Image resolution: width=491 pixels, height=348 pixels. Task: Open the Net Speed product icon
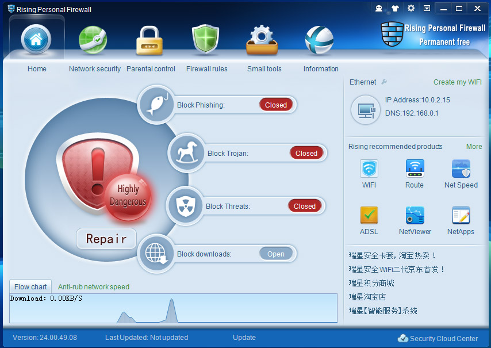pos(461,169)
